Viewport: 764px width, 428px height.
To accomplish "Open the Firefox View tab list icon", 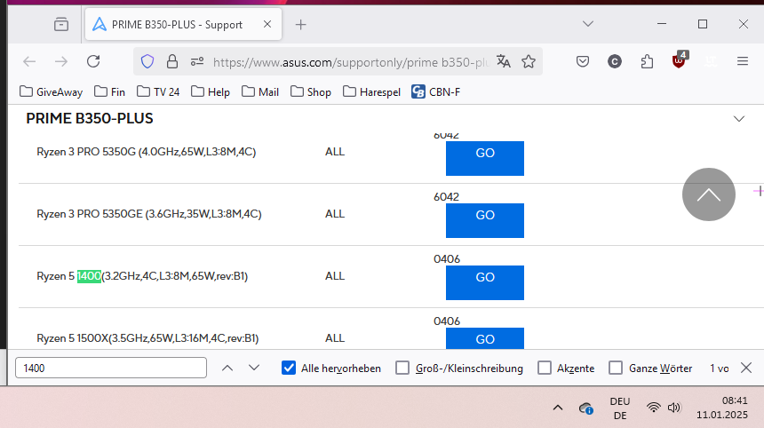I will (x=61, y=24).
